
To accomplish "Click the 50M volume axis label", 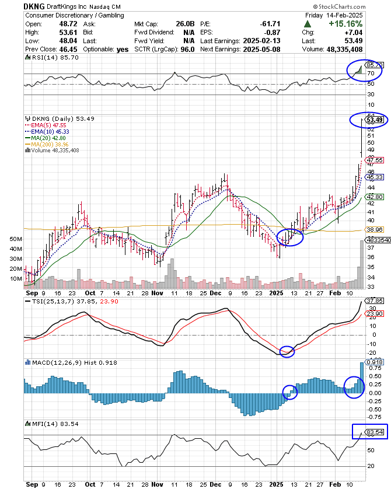I will (x=16, y=239).
